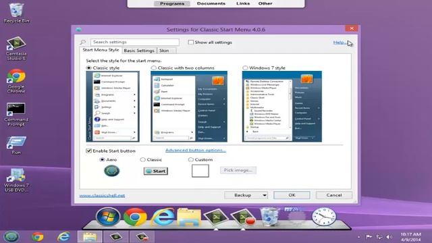Select Classic with two columns option

[153, 67]
